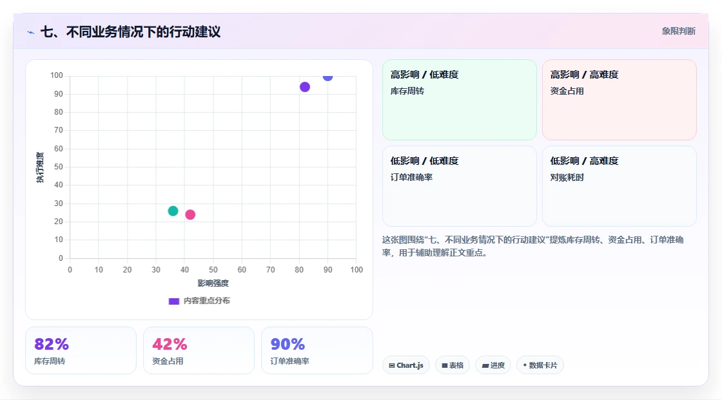Click the lightning icon beside the section title
The height and width of the screenshot is (400, 722).
pos(30,32)
